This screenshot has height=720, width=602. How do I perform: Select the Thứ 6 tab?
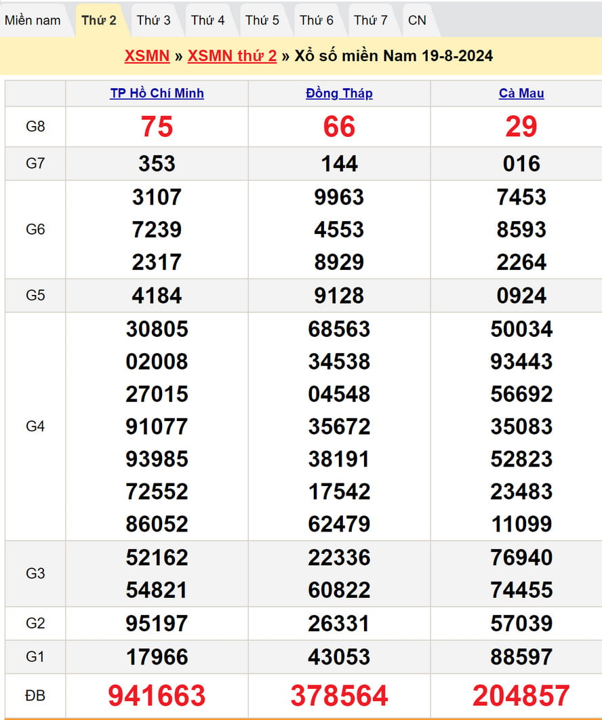tap(317, 20)
